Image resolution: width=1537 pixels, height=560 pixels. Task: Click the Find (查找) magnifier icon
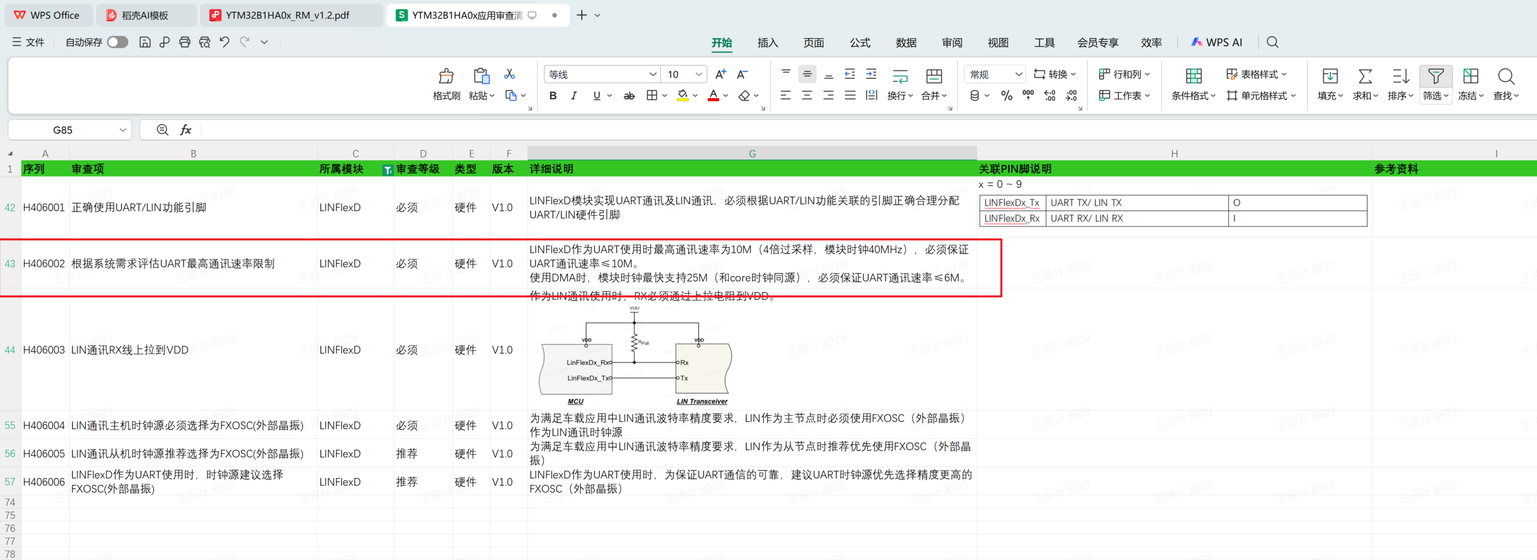pos(1506,76)
